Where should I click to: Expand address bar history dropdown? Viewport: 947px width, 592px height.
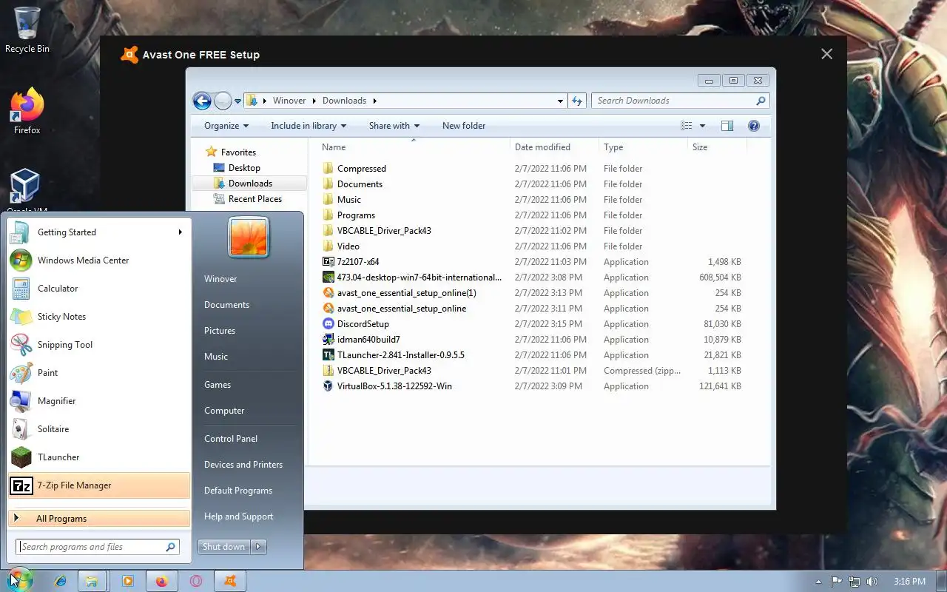[x=560, y=101]
